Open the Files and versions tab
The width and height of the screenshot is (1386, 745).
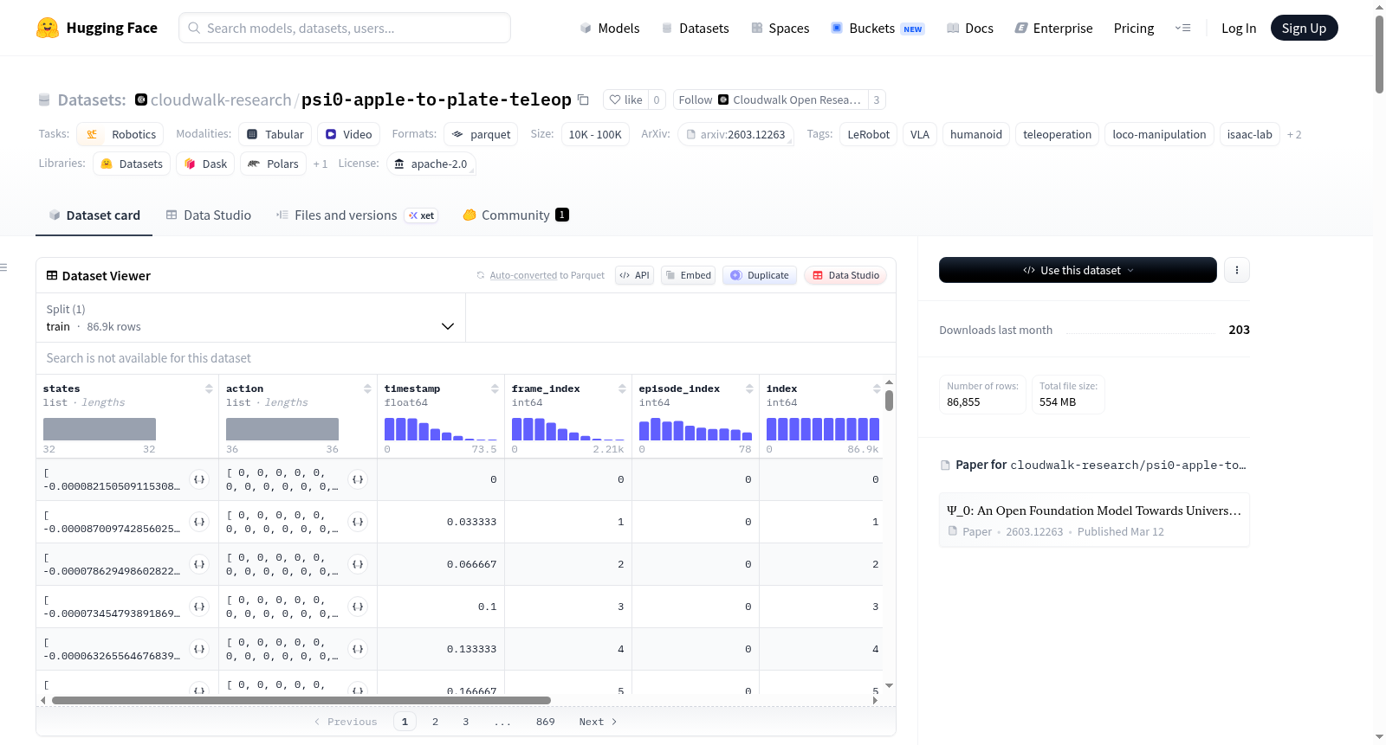pyautogui.click(x=356, y=215)
